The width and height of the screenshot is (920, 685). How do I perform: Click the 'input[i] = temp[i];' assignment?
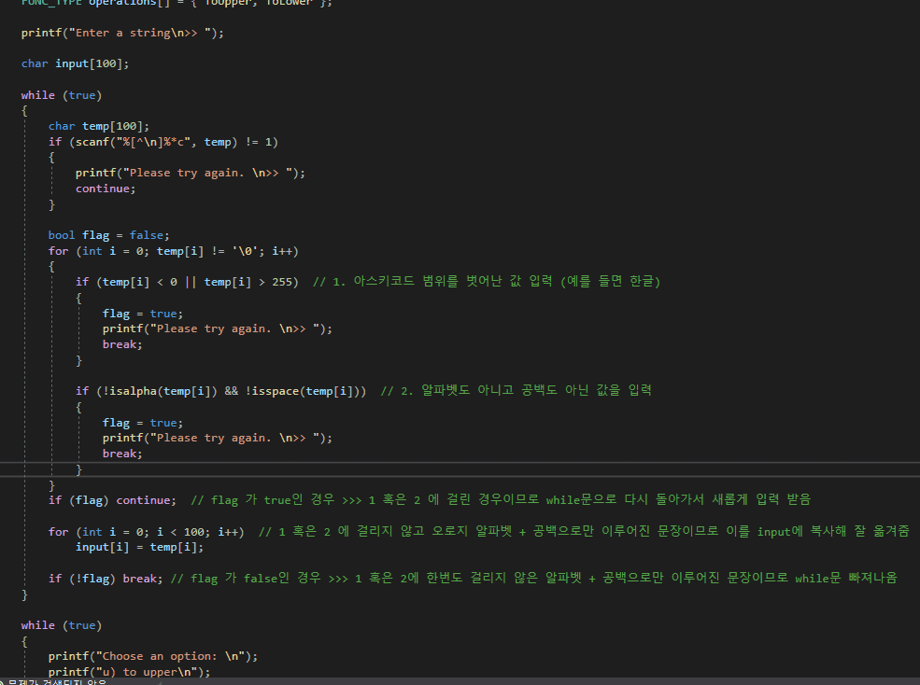coord(139,547)
